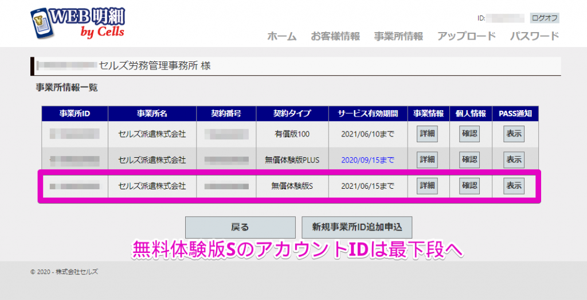Click 詳細 for the 無償体験版S row
This screenshot has width=587, height=300.
pos(427,185)
